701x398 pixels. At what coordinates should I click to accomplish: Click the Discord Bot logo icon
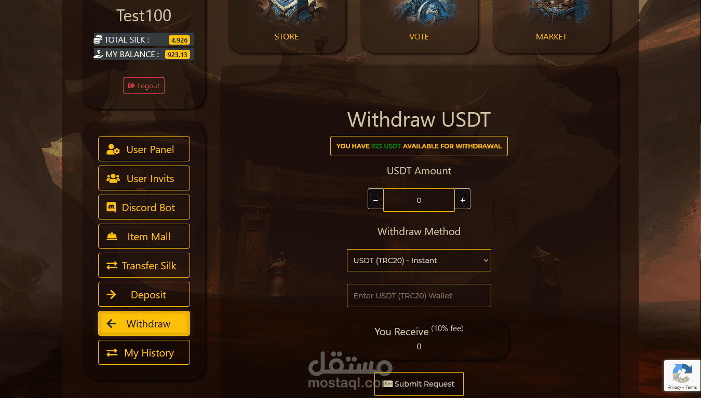(111, 208)
